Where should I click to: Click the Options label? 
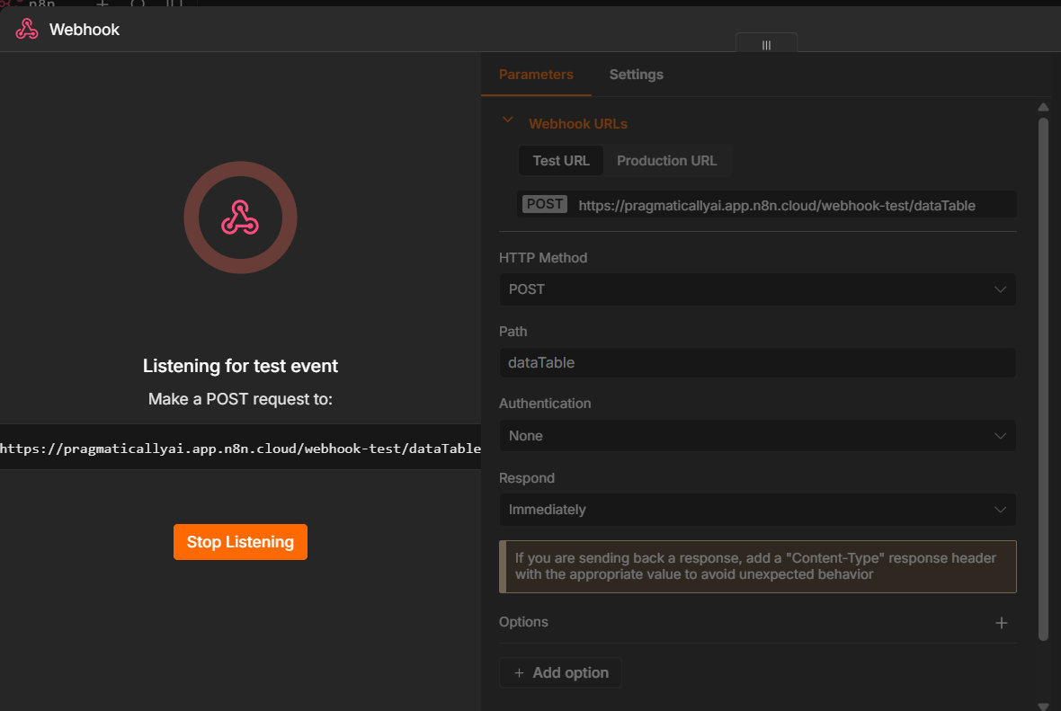(x=523, y=622)
